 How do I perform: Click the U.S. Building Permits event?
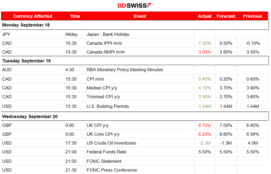click(107, 107)
